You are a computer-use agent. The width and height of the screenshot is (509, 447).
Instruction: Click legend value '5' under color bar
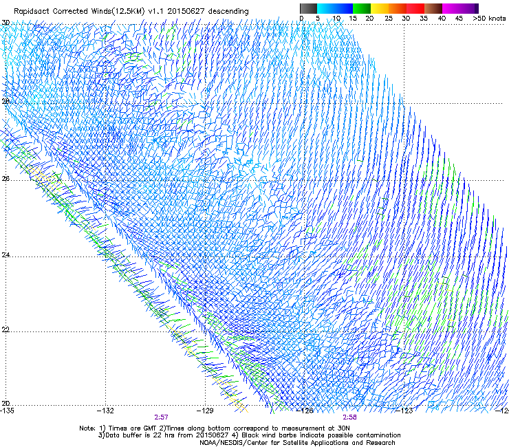click(x=318, y=19)
